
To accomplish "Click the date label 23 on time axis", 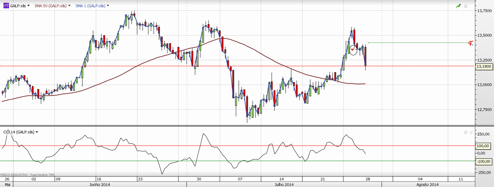I will 140,179.
